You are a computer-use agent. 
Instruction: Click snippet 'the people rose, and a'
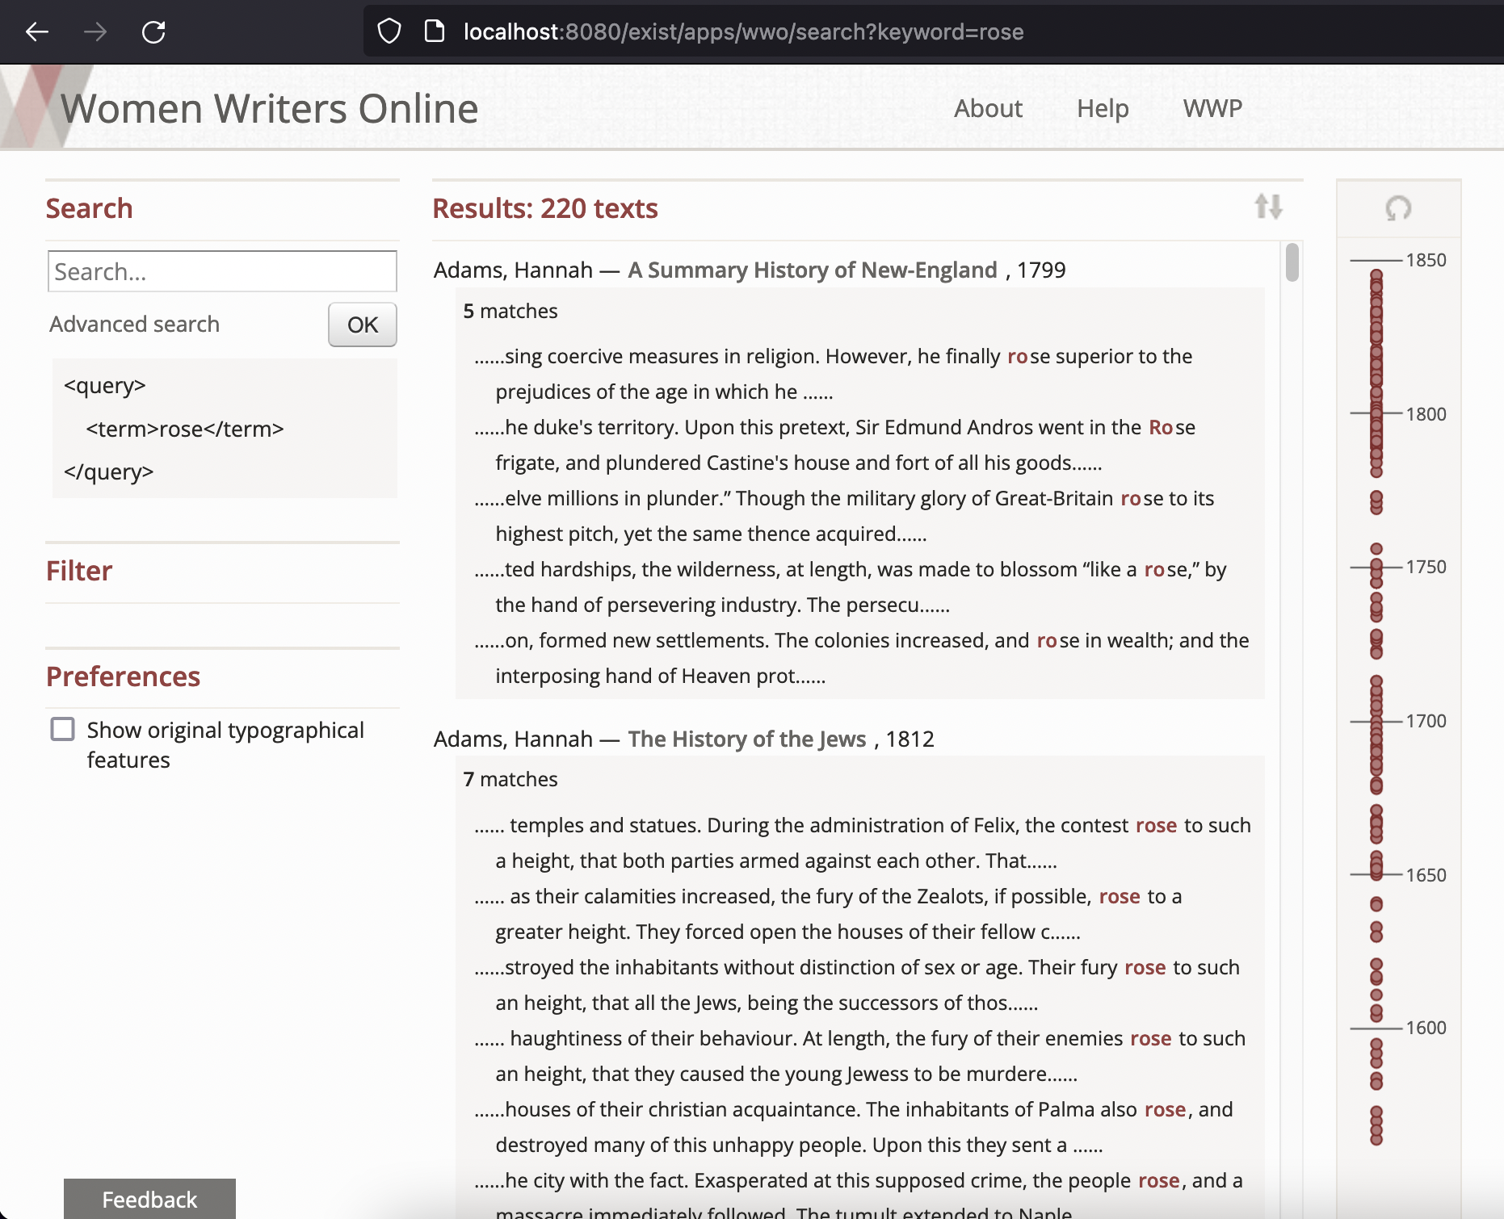(x=859, y=1195)
